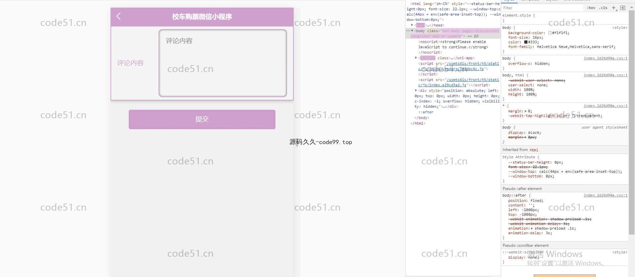Expand animation shorthand in body::after rule
The height and width of the screenshot is (277, 635).
532,228
